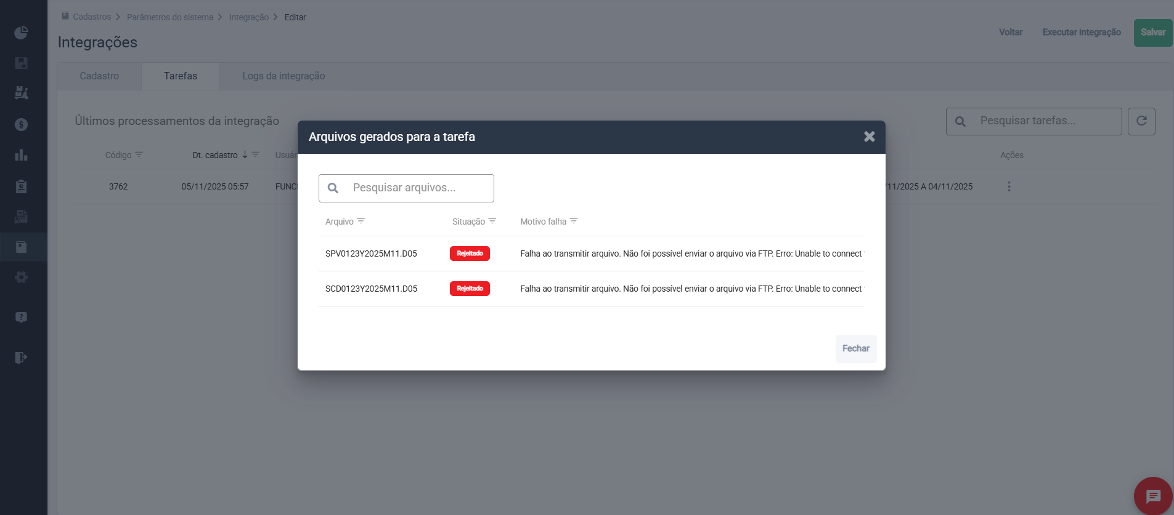
Task: Click the Rejeitado badge for SCD0123Y2025M11.D05
Action: tap(470, 289)
